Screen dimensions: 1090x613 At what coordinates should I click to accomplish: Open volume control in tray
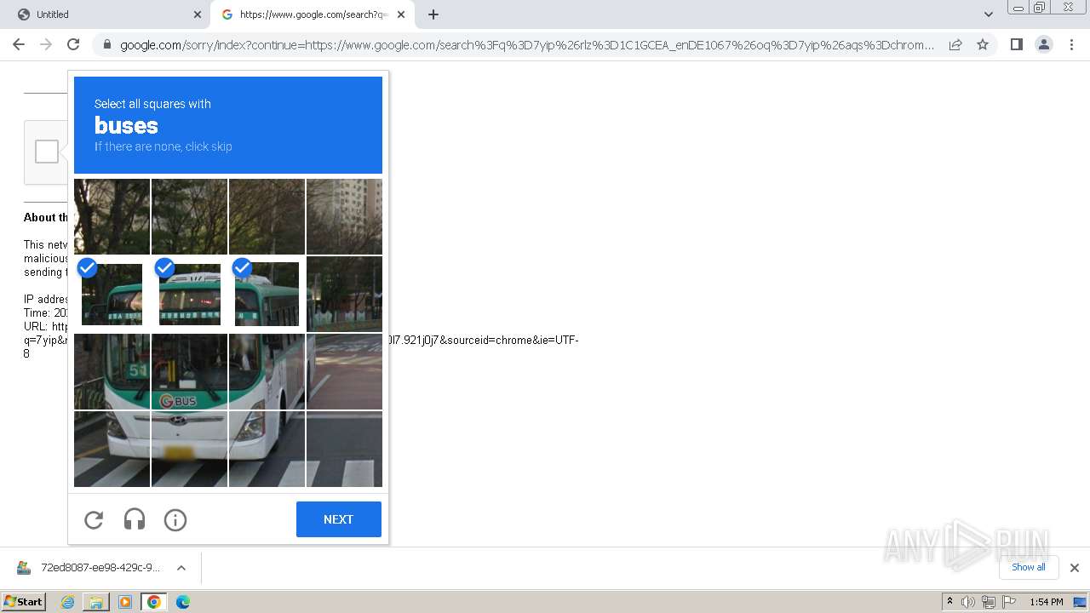point(968,602)
